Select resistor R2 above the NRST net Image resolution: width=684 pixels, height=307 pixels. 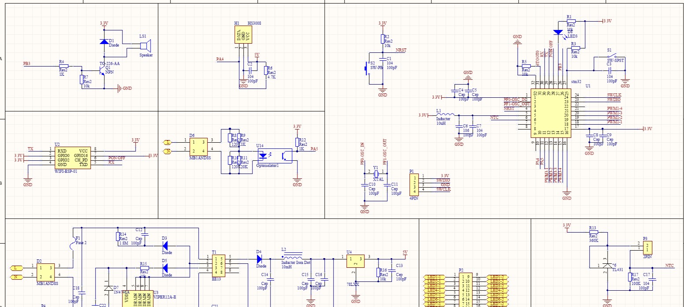383,39
